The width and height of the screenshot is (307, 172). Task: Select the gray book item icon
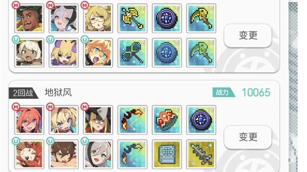click(x=167, y=155)
